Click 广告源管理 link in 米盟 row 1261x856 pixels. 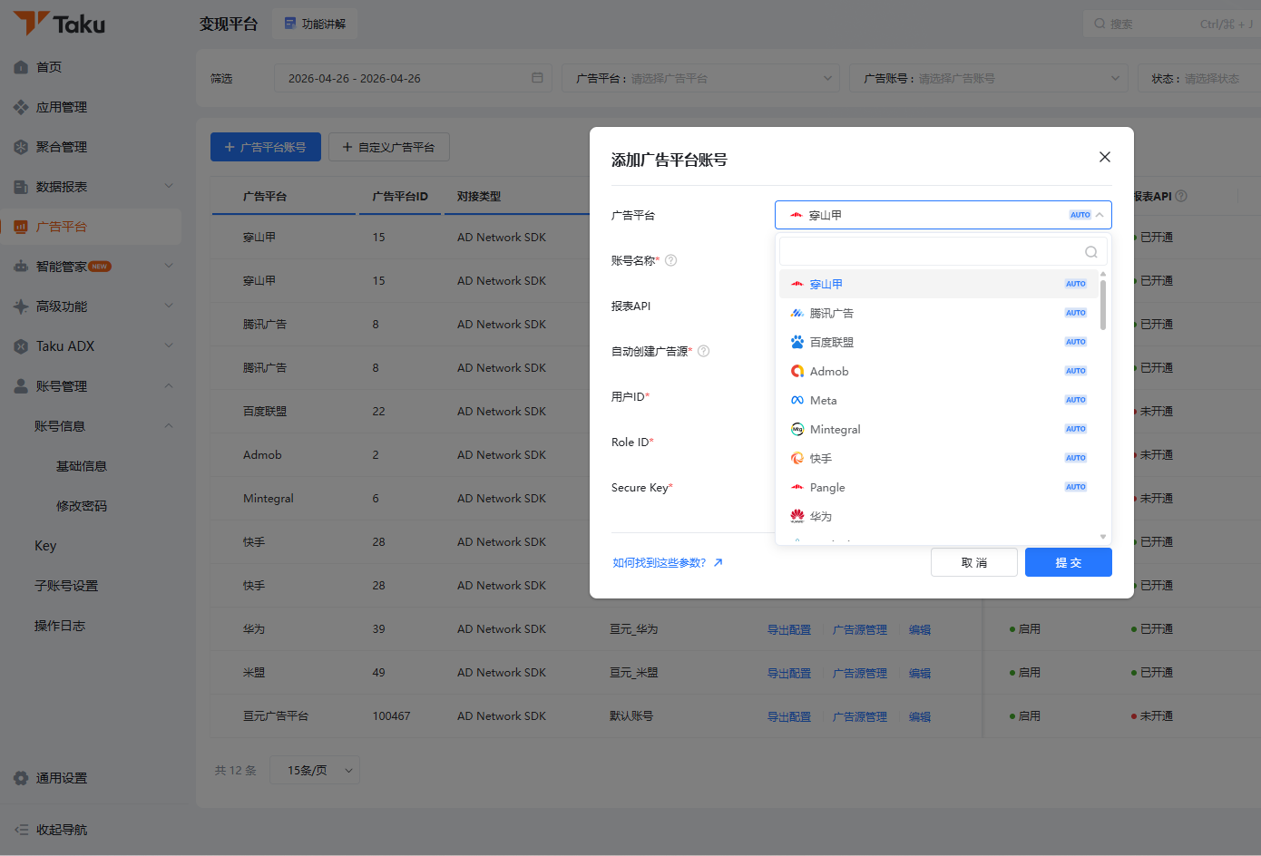(x=860, y=673)
